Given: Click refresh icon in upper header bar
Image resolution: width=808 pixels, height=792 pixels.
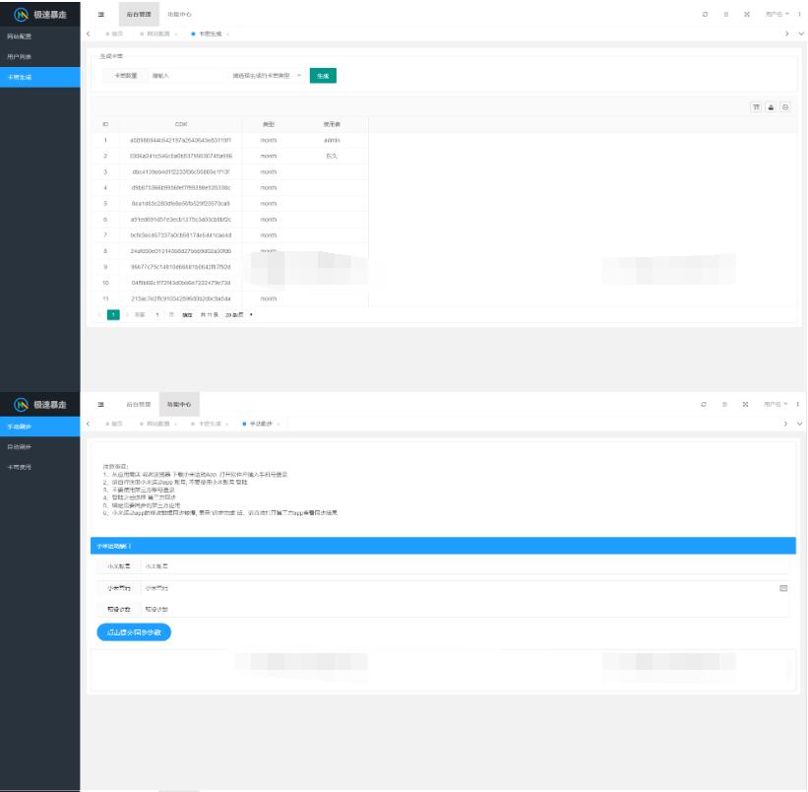Looking at the screenshot, I should pos(705,15).
